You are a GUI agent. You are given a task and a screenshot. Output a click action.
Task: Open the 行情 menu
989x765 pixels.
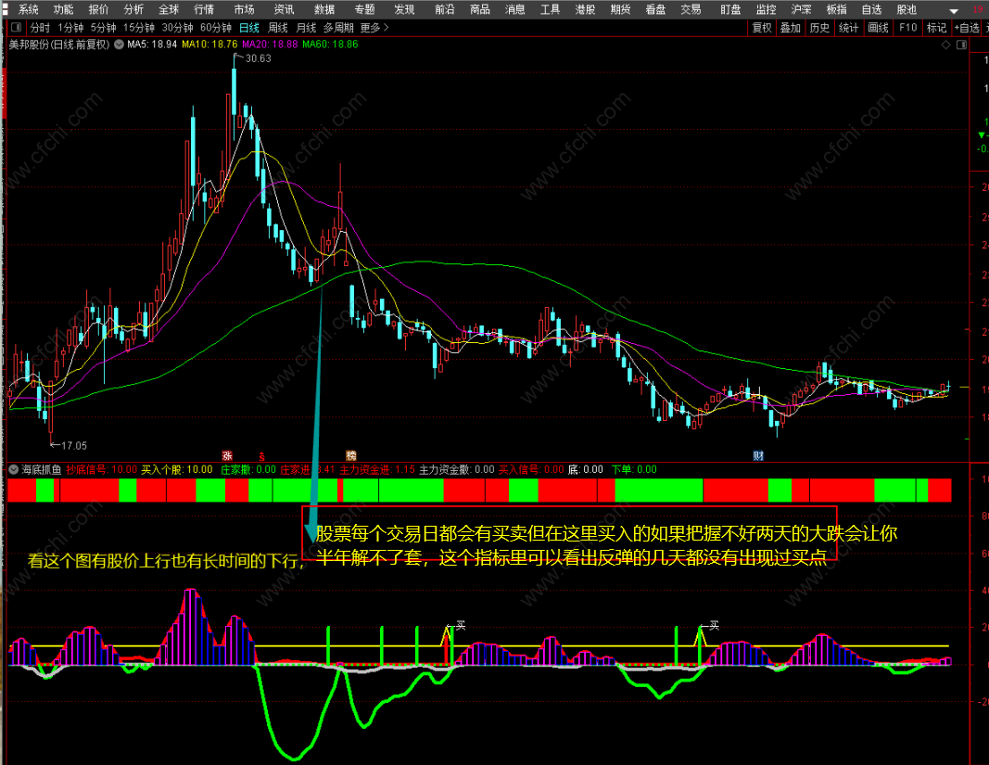click(x=204, y=9)
